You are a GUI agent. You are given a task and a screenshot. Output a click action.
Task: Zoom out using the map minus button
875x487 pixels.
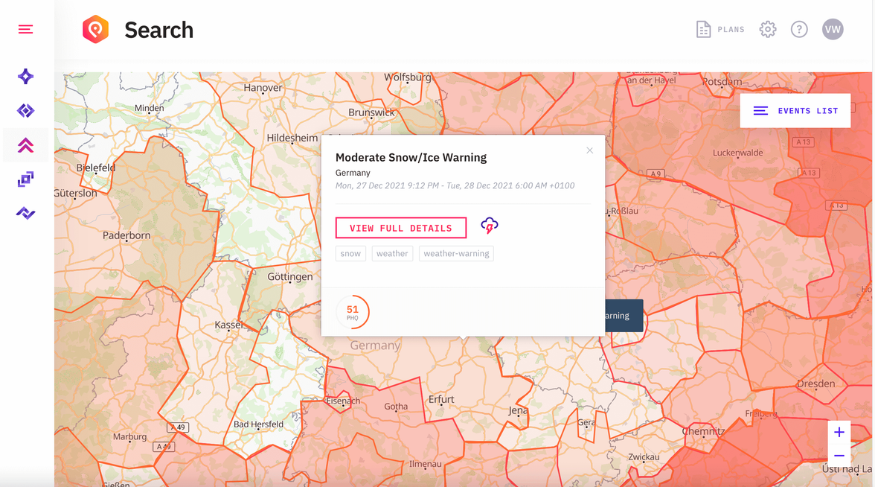(x=839, y=455)
